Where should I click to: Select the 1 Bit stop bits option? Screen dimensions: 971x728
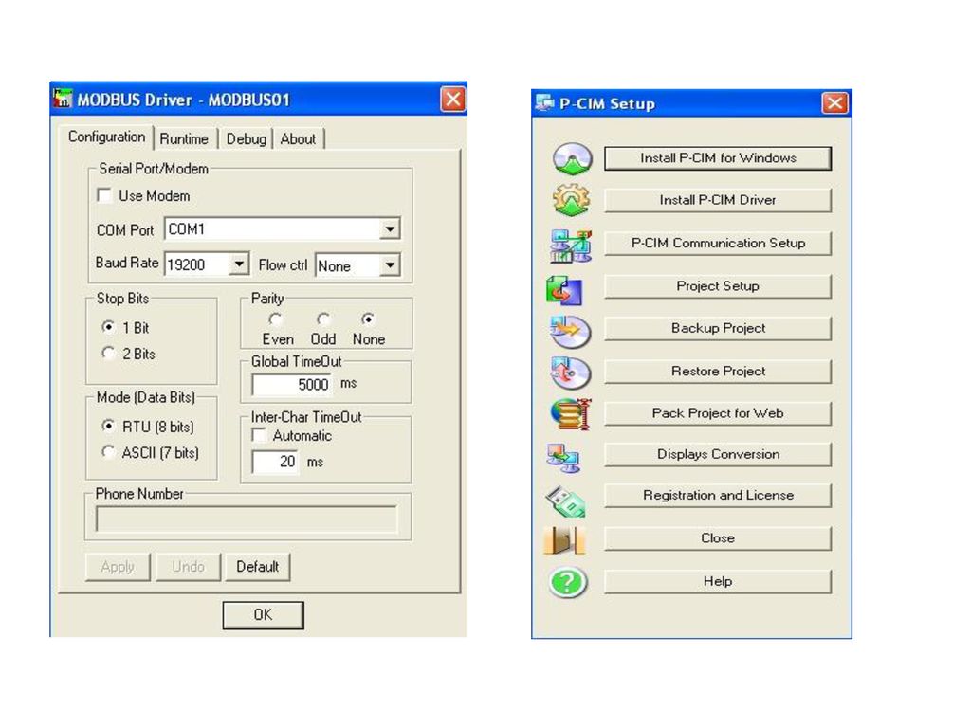(108, 326)
